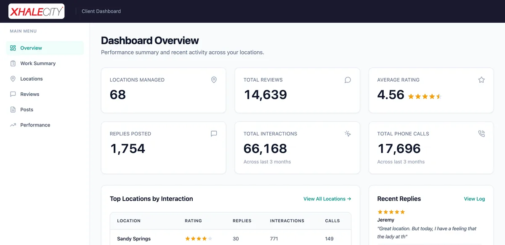Click the Overview grid icon in sidebar
The image size is (505, 245).
pos(13,48)
